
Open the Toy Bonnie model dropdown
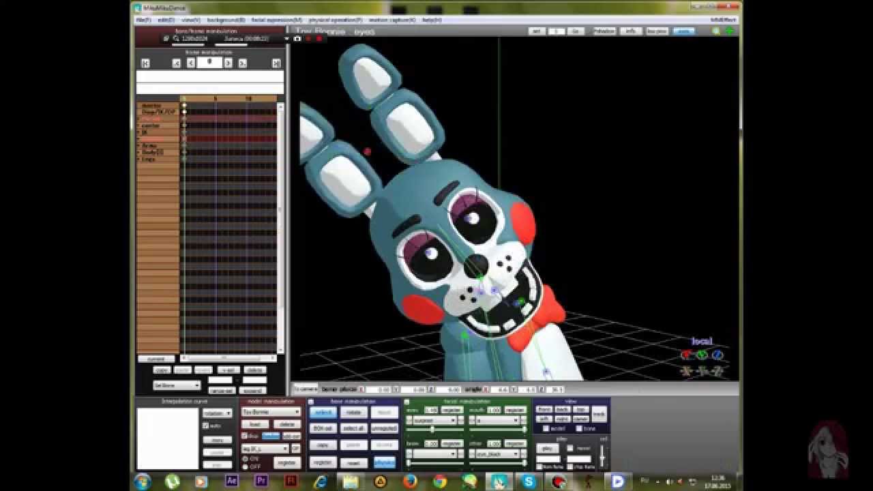pos(271,412)
